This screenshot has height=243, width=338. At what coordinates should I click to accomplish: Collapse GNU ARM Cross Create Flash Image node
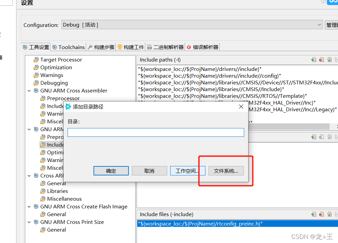pos(29,207)
